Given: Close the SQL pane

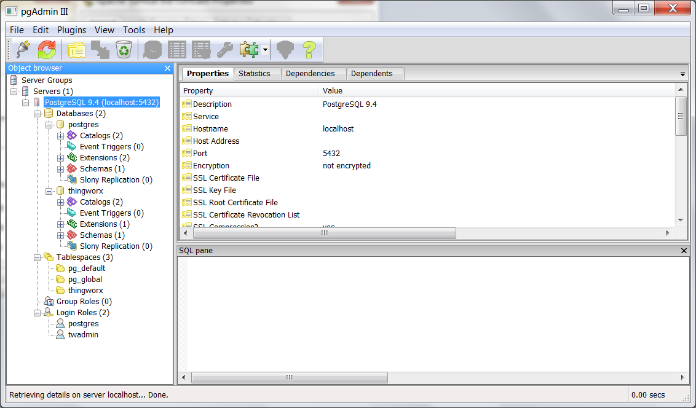Looking at the screenshot, I should pyautogui.click(x=684, y=251).
